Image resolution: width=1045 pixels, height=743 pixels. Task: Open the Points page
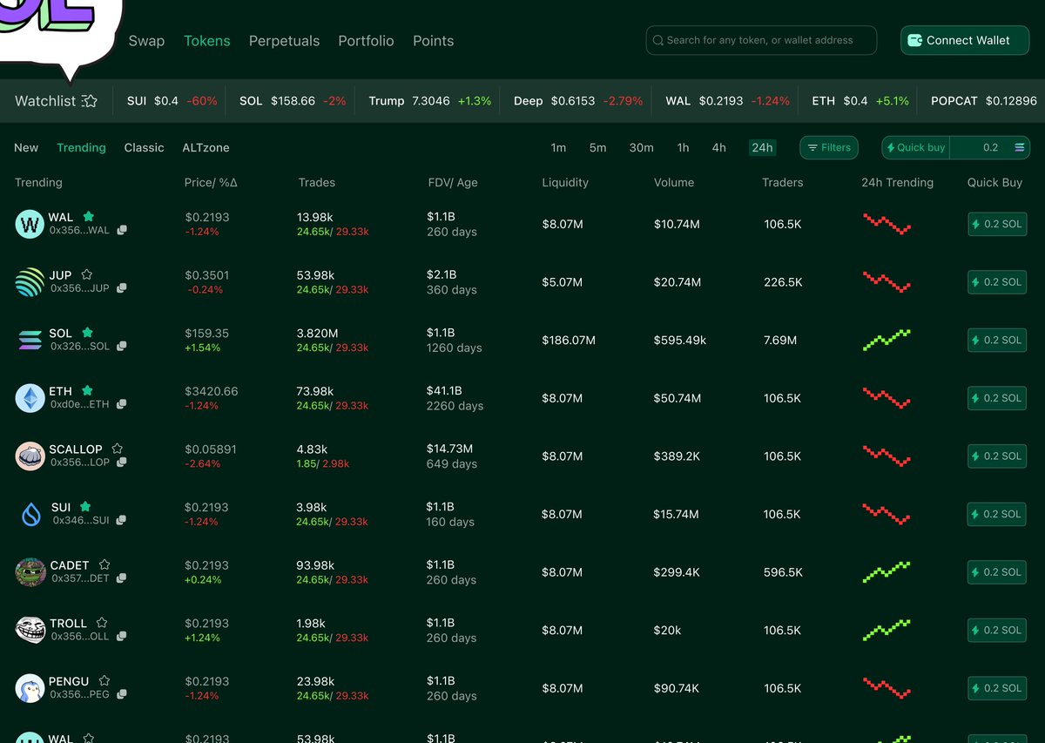[x=433, y=41]
